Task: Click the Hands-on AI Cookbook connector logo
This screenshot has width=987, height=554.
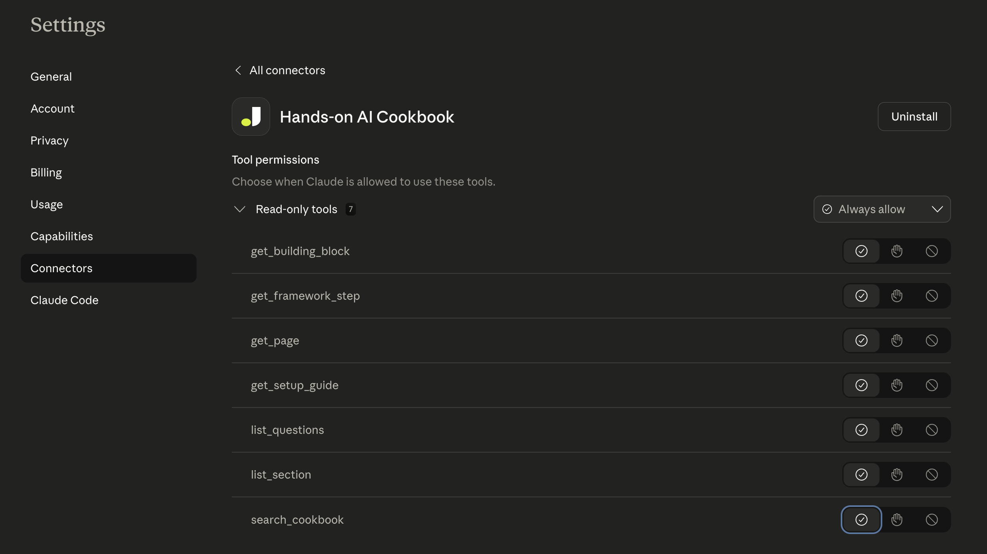Action: [251, 116]
